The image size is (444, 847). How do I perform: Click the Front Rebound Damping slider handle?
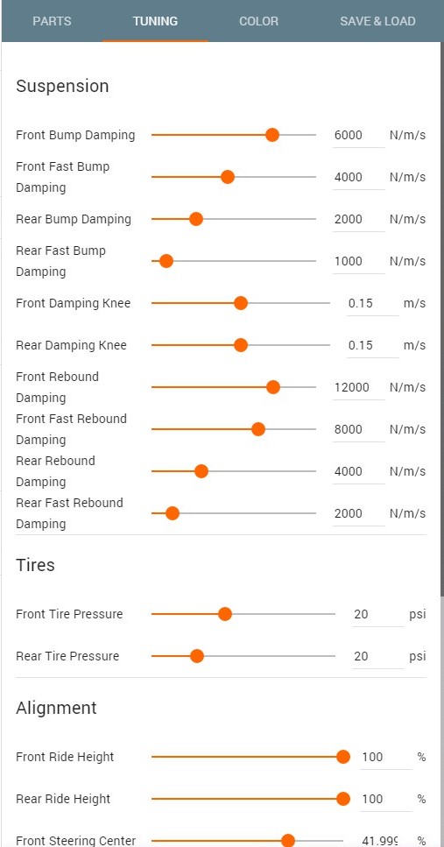coord(273,387)
